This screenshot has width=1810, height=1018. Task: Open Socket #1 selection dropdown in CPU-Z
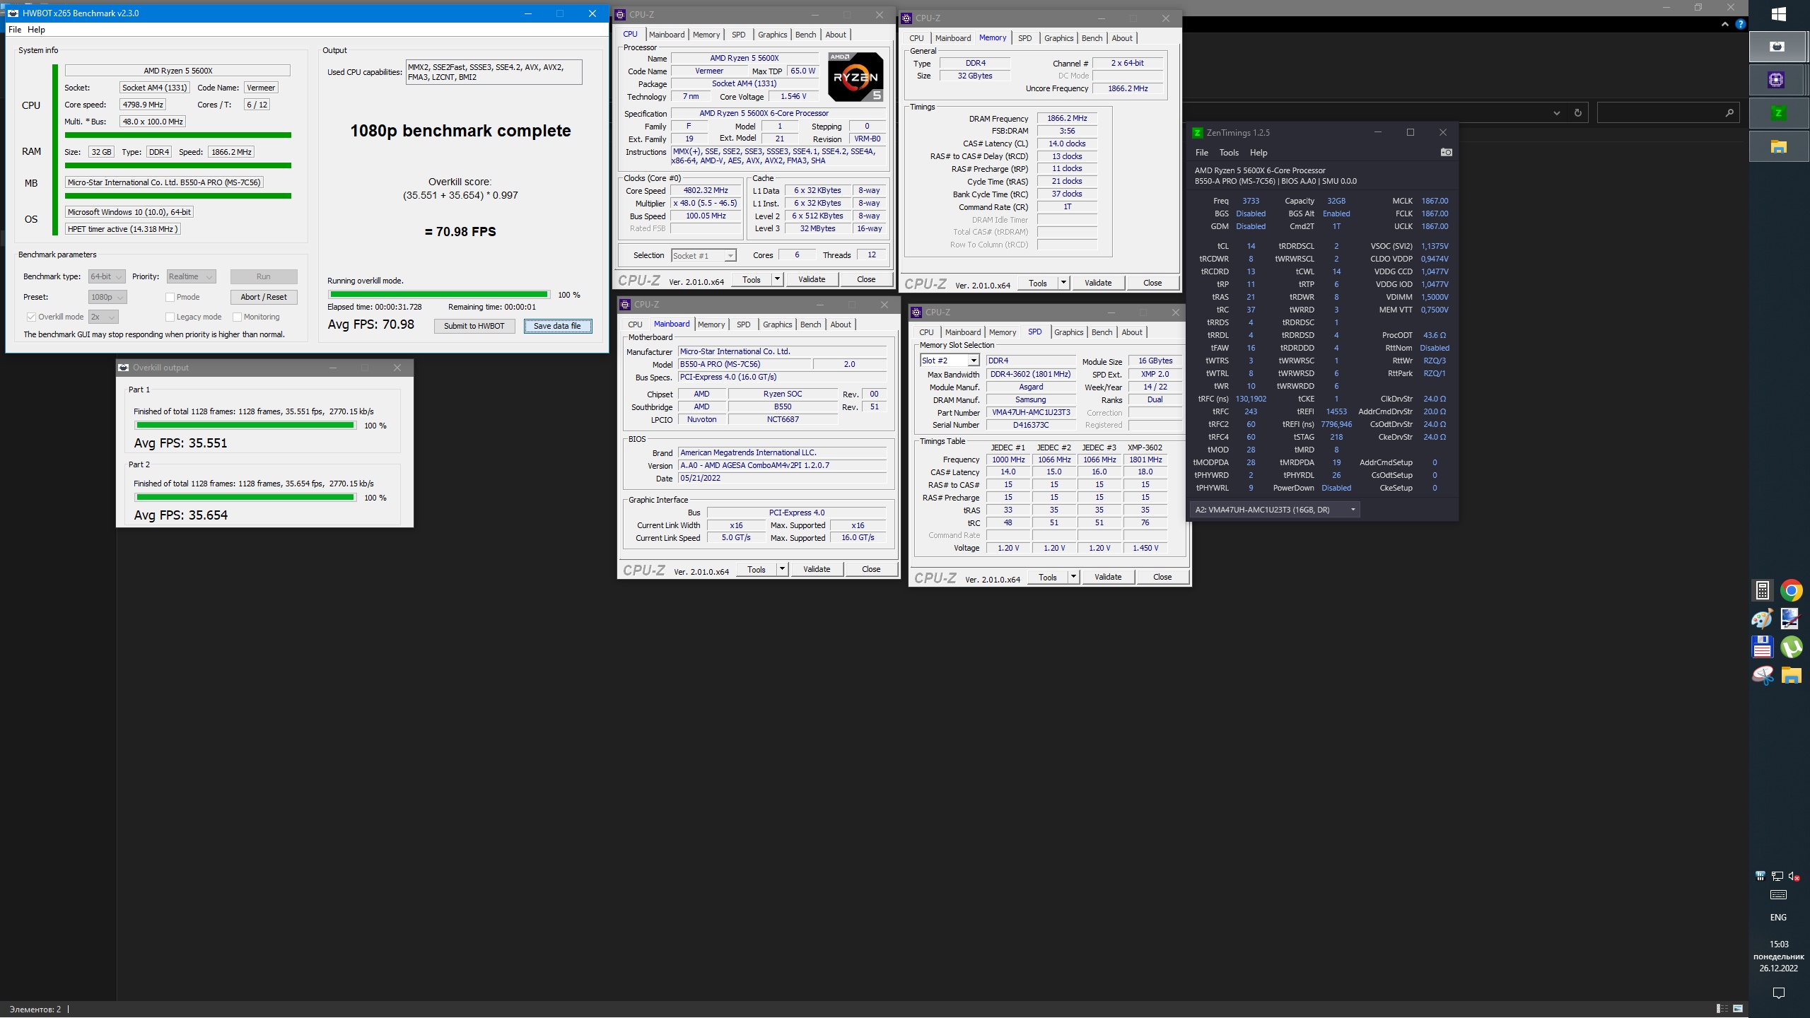point(703,255)
